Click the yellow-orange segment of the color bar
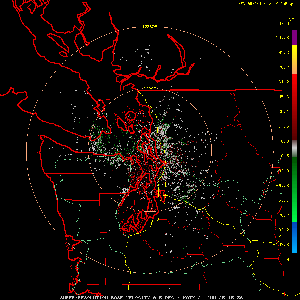The width and height of the screenshot is (300, 300). pyautogui.click(x=294, y=59)
